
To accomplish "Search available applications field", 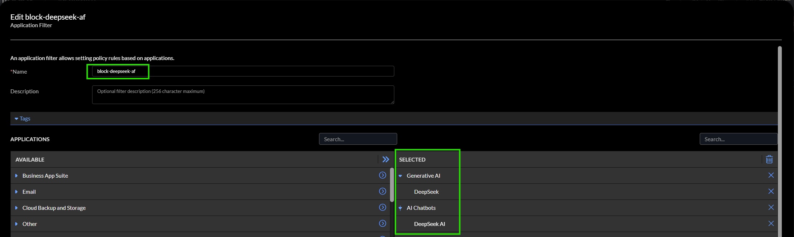I will [358, 139].
